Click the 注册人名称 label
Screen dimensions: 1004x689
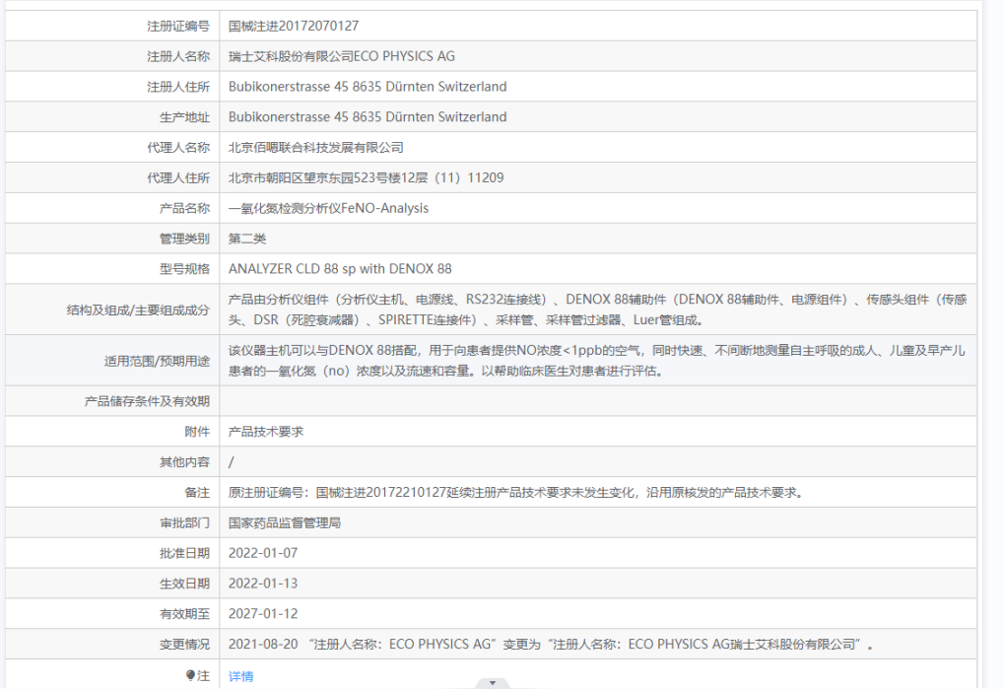pos(178,56)
